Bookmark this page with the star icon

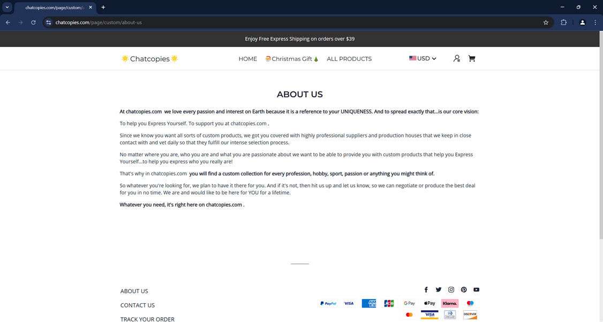click(546, 22)
